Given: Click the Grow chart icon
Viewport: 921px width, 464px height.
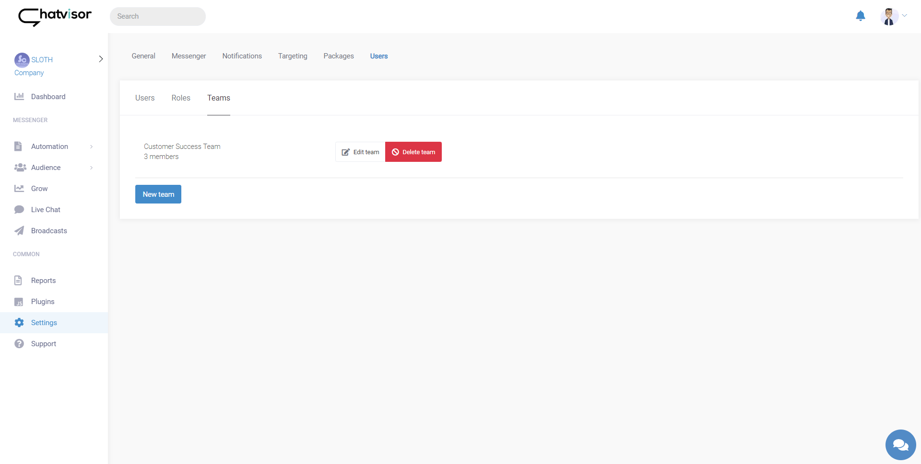Looking at the screenshot, I should [x=19, y=189].
